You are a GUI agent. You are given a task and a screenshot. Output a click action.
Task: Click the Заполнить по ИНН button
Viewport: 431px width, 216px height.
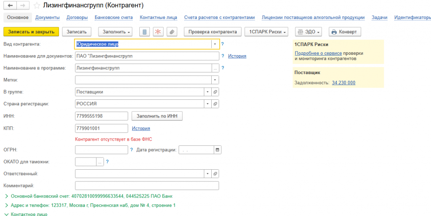click(x=157, y=116)
